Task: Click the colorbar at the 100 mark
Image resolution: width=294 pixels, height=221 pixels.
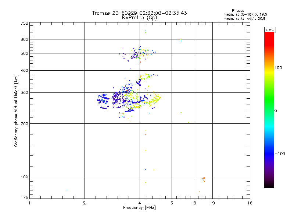Action: pyautogui.click(x=269, y=68)
